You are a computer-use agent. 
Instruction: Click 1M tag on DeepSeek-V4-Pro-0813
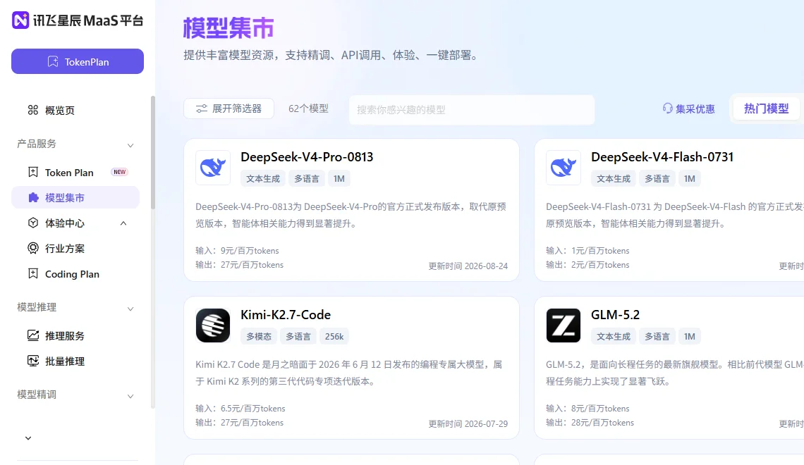tap(339, 179)
